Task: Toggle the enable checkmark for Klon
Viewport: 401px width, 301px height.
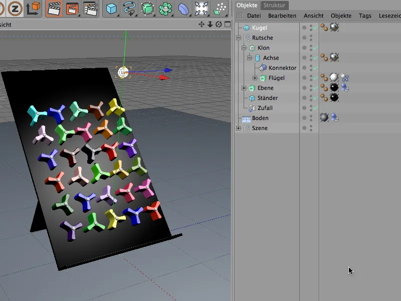Action: pyautogui.click(x=315, y=48)
